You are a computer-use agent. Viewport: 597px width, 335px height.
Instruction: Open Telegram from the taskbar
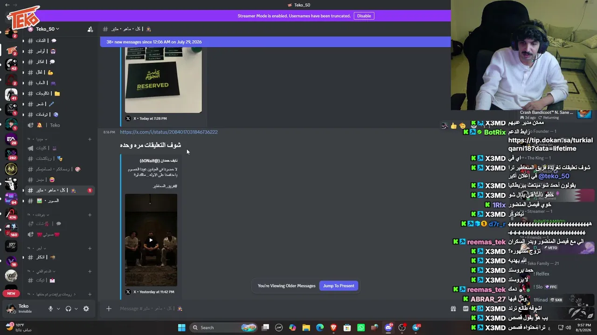[x=417, y=328]
